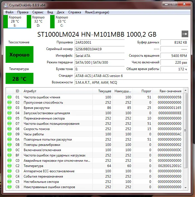The height and width of the screenshot is (197, 195).
Task: Select drive D: at 32 °C
Action: coord(38,21)
